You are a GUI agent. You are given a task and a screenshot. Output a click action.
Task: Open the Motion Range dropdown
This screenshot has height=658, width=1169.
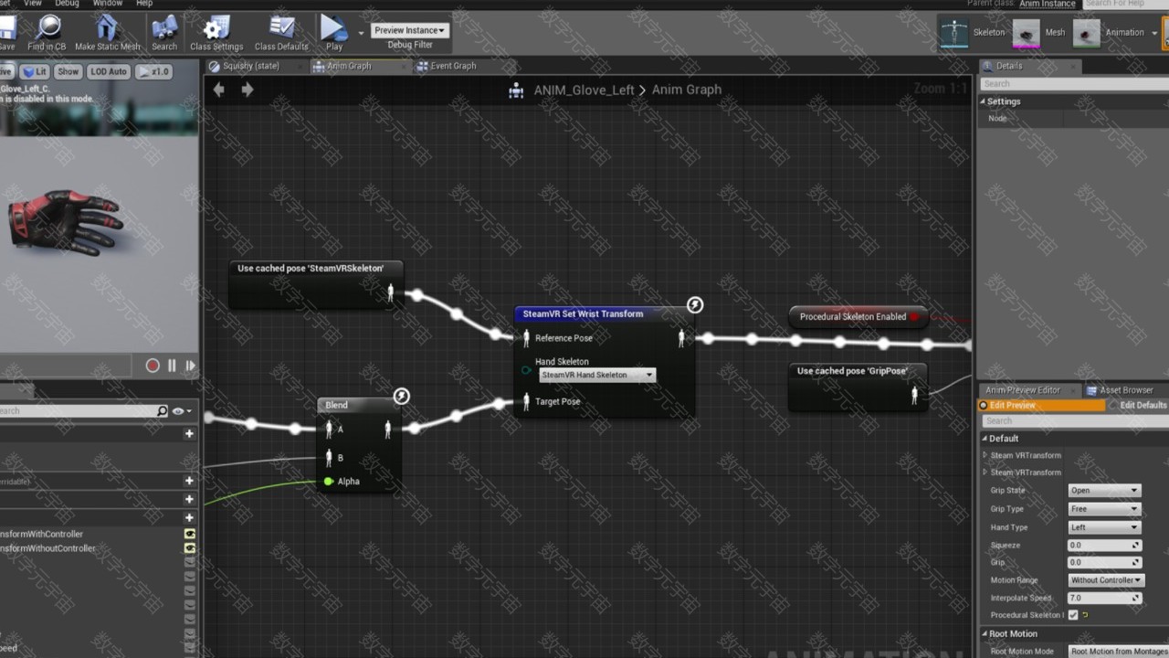(1105, 580)
